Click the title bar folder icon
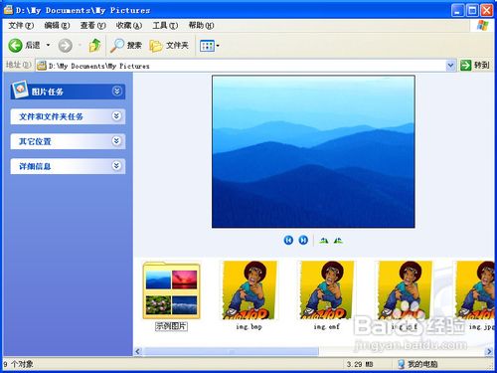The image size is (497, 373). 8,10
